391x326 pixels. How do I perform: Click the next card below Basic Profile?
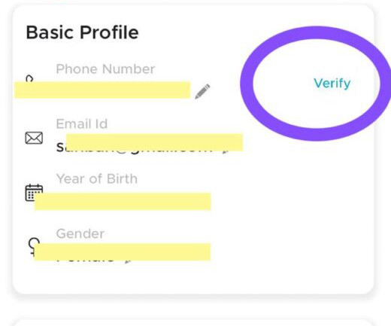[x=193, y=322]
